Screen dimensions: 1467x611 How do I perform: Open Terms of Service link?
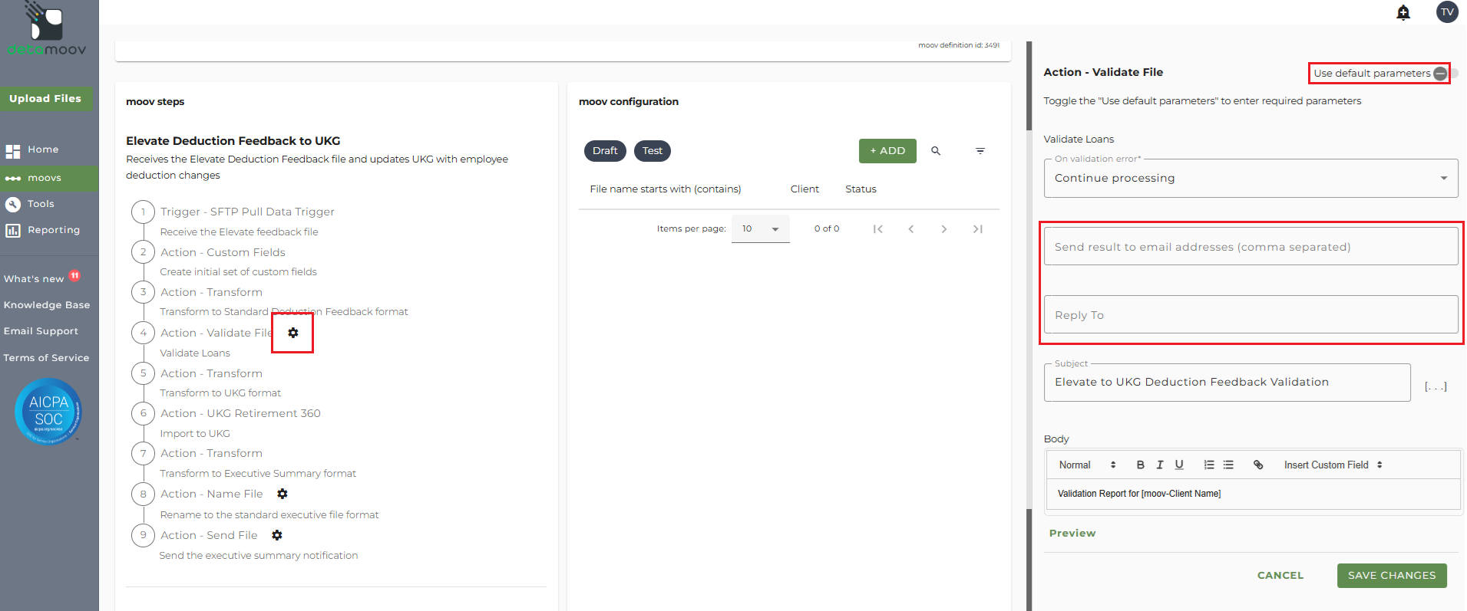(x=46, y=358)
